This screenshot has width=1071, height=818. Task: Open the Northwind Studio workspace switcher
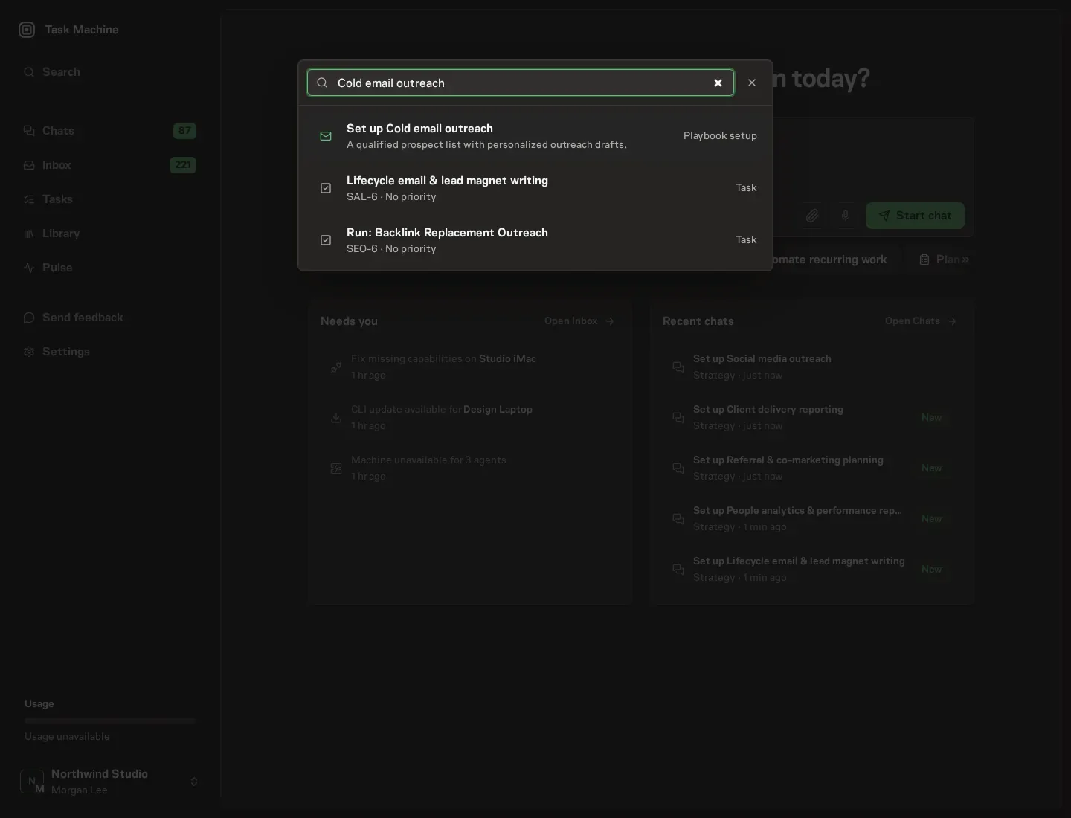110,782
